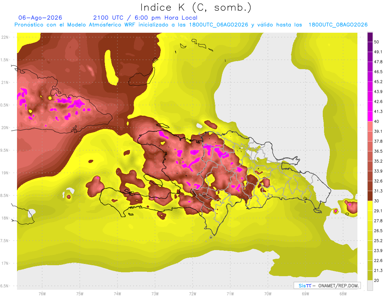Click the '75W' longitude axis label
This screenshot has height=298, width=385.
click(x=80, y=293)
